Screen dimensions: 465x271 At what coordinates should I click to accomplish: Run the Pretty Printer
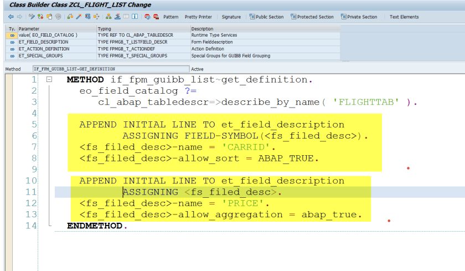[x=198, y=17]
